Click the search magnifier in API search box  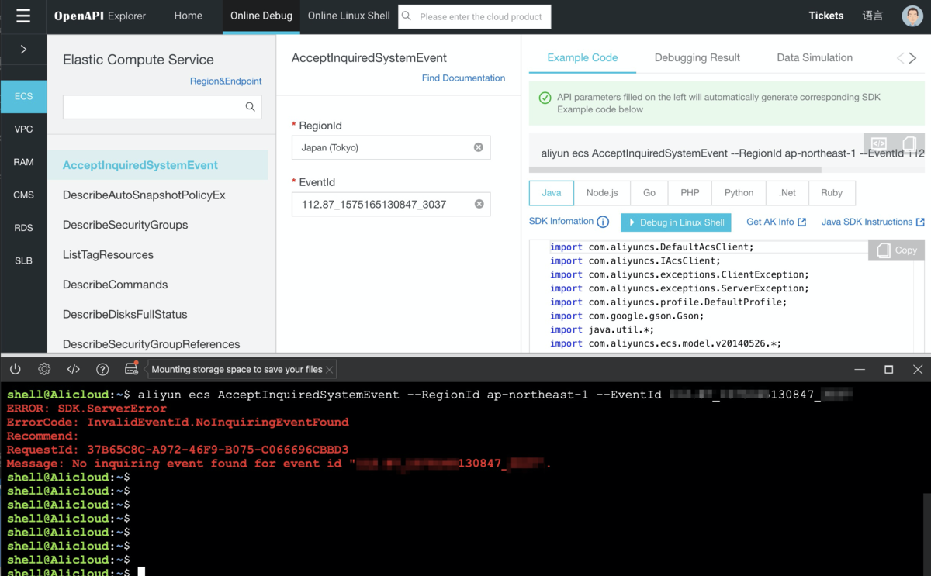(x=250, y=107)
